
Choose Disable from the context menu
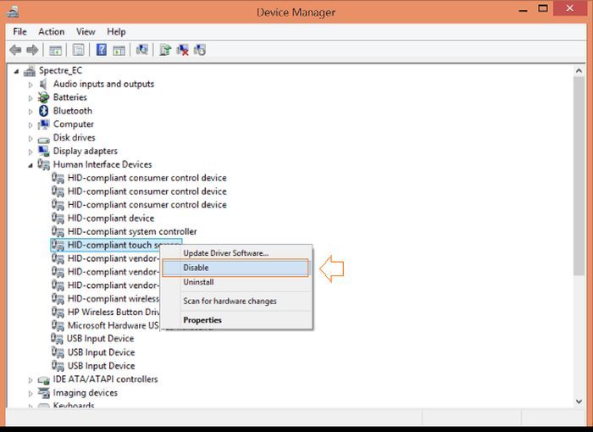(x=196, y=268)
